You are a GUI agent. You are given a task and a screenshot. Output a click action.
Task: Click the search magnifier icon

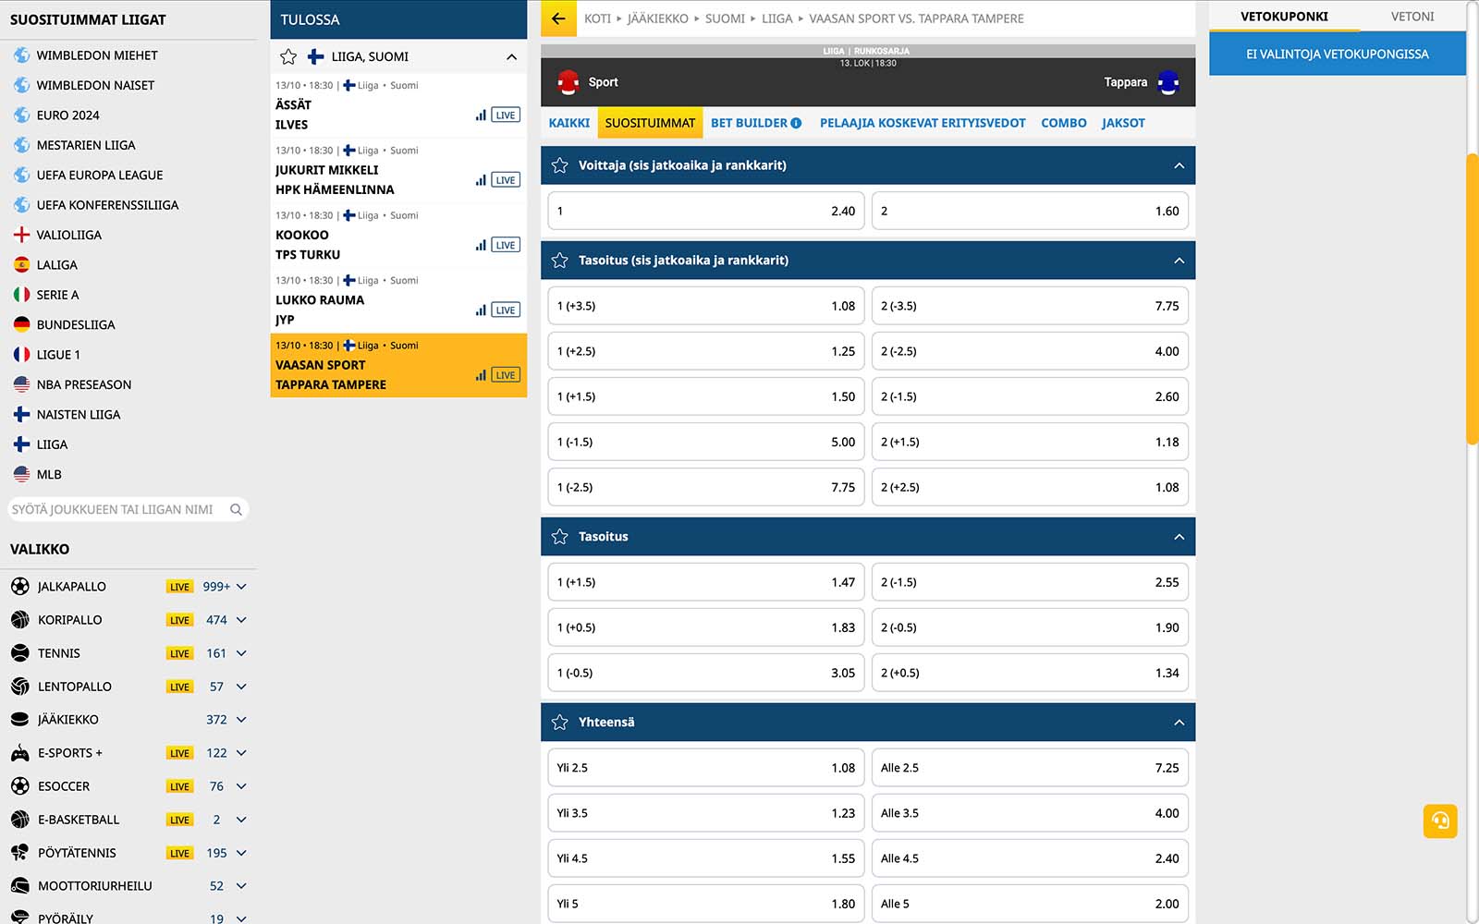click(236, 509)
